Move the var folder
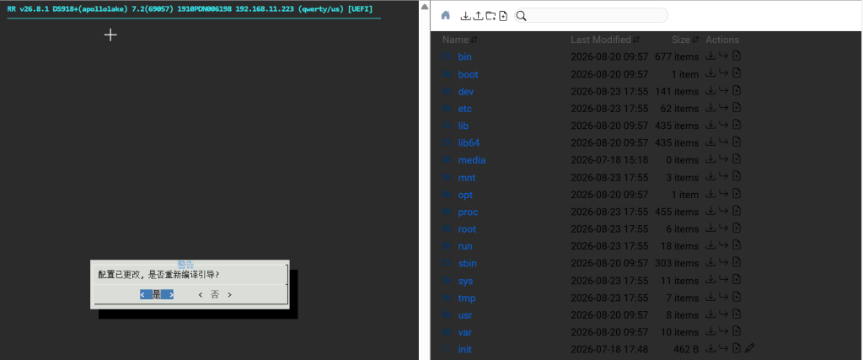This screenshot has height=360, width=863. [x=724, y=331]
